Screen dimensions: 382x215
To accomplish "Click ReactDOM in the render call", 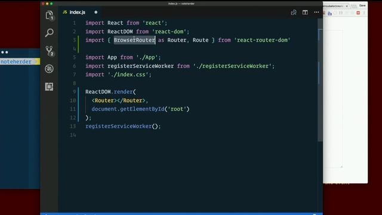I will [x=98, y=92].
